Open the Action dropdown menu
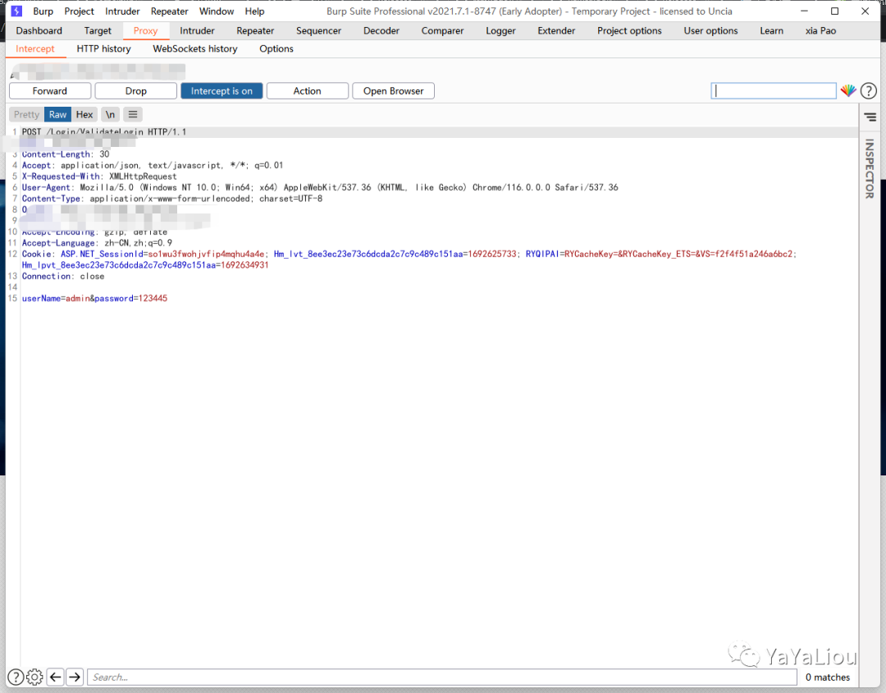The width and height of the screenshot is (886, 693). pos(307,91)
